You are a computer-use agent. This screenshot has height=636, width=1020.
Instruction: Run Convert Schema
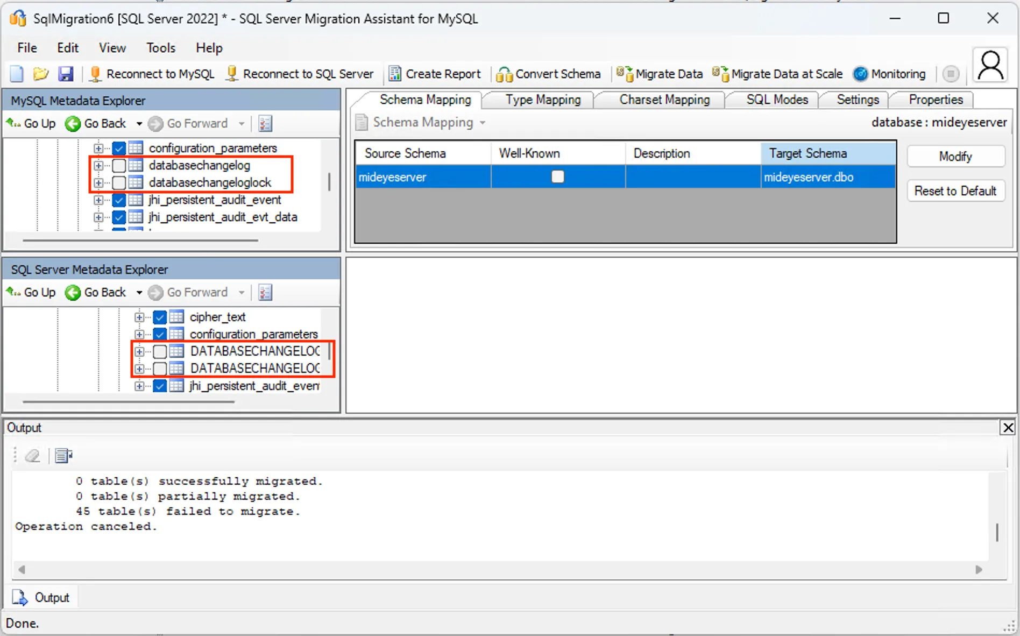(x=548, y=74)
